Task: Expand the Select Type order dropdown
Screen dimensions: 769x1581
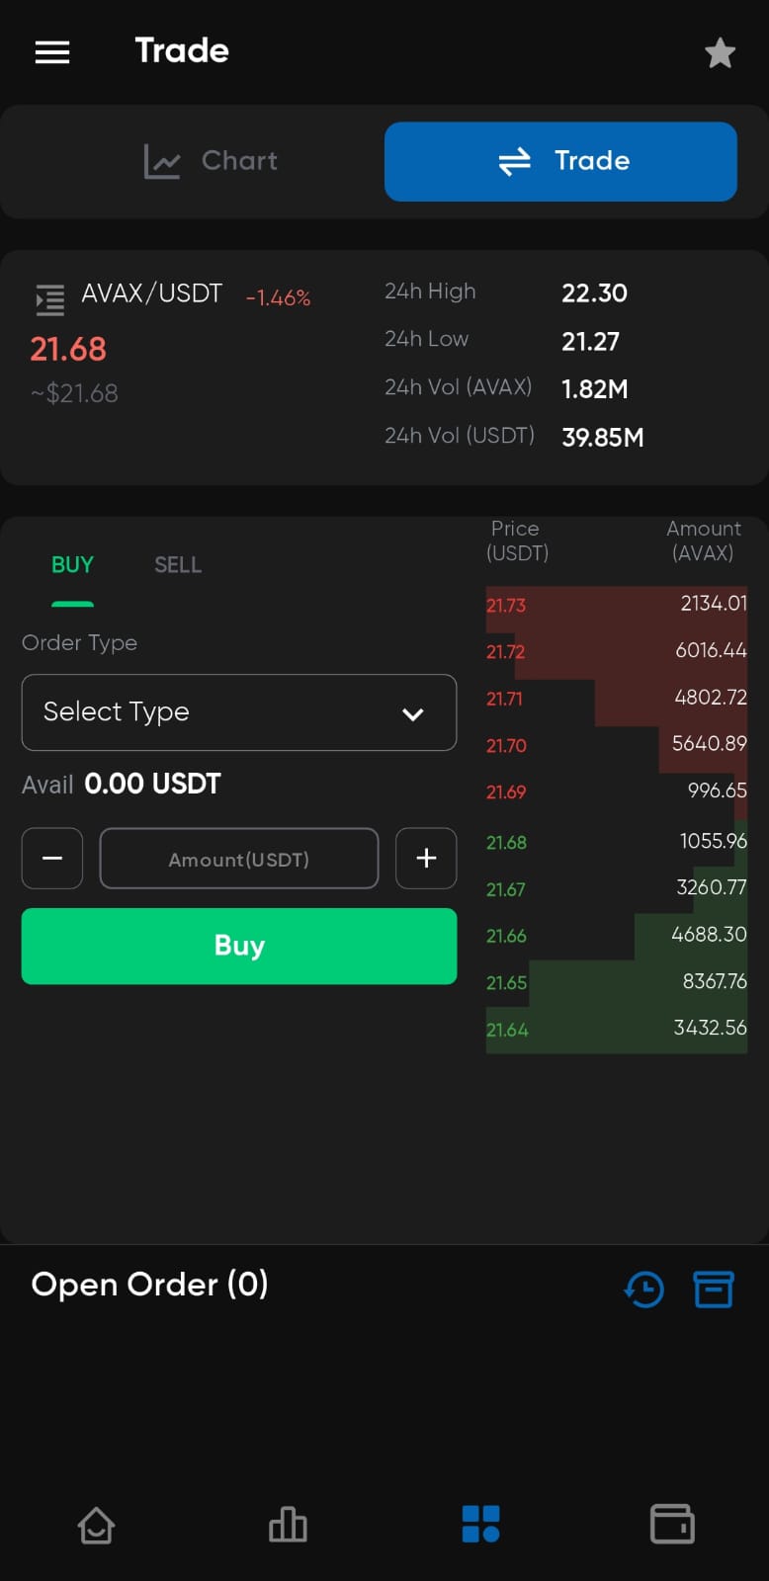Action: [239, 712]
